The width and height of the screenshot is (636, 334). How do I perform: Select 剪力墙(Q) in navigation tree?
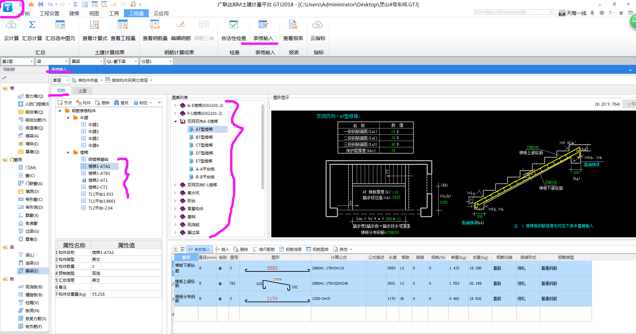pos(34,96)
